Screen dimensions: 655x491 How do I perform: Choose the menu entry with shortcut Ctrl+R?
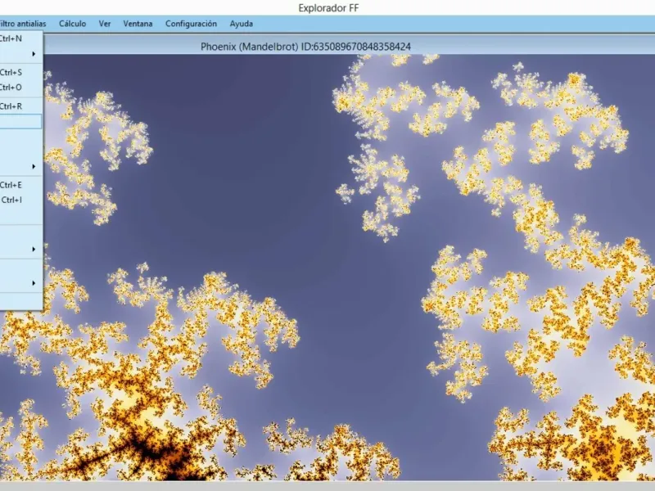[21, 106]
